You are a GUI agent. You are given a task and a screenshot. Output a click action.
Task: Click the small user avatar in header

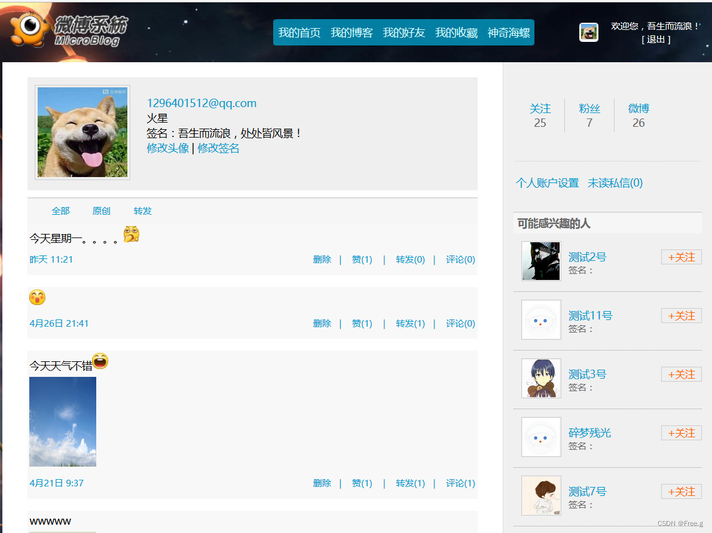(588, 32)
